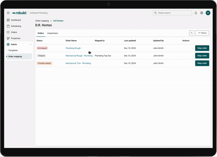Viewport: 217px width, 157px height.
Task: Switch to the Inspections tab
Action: pos(53,33)
